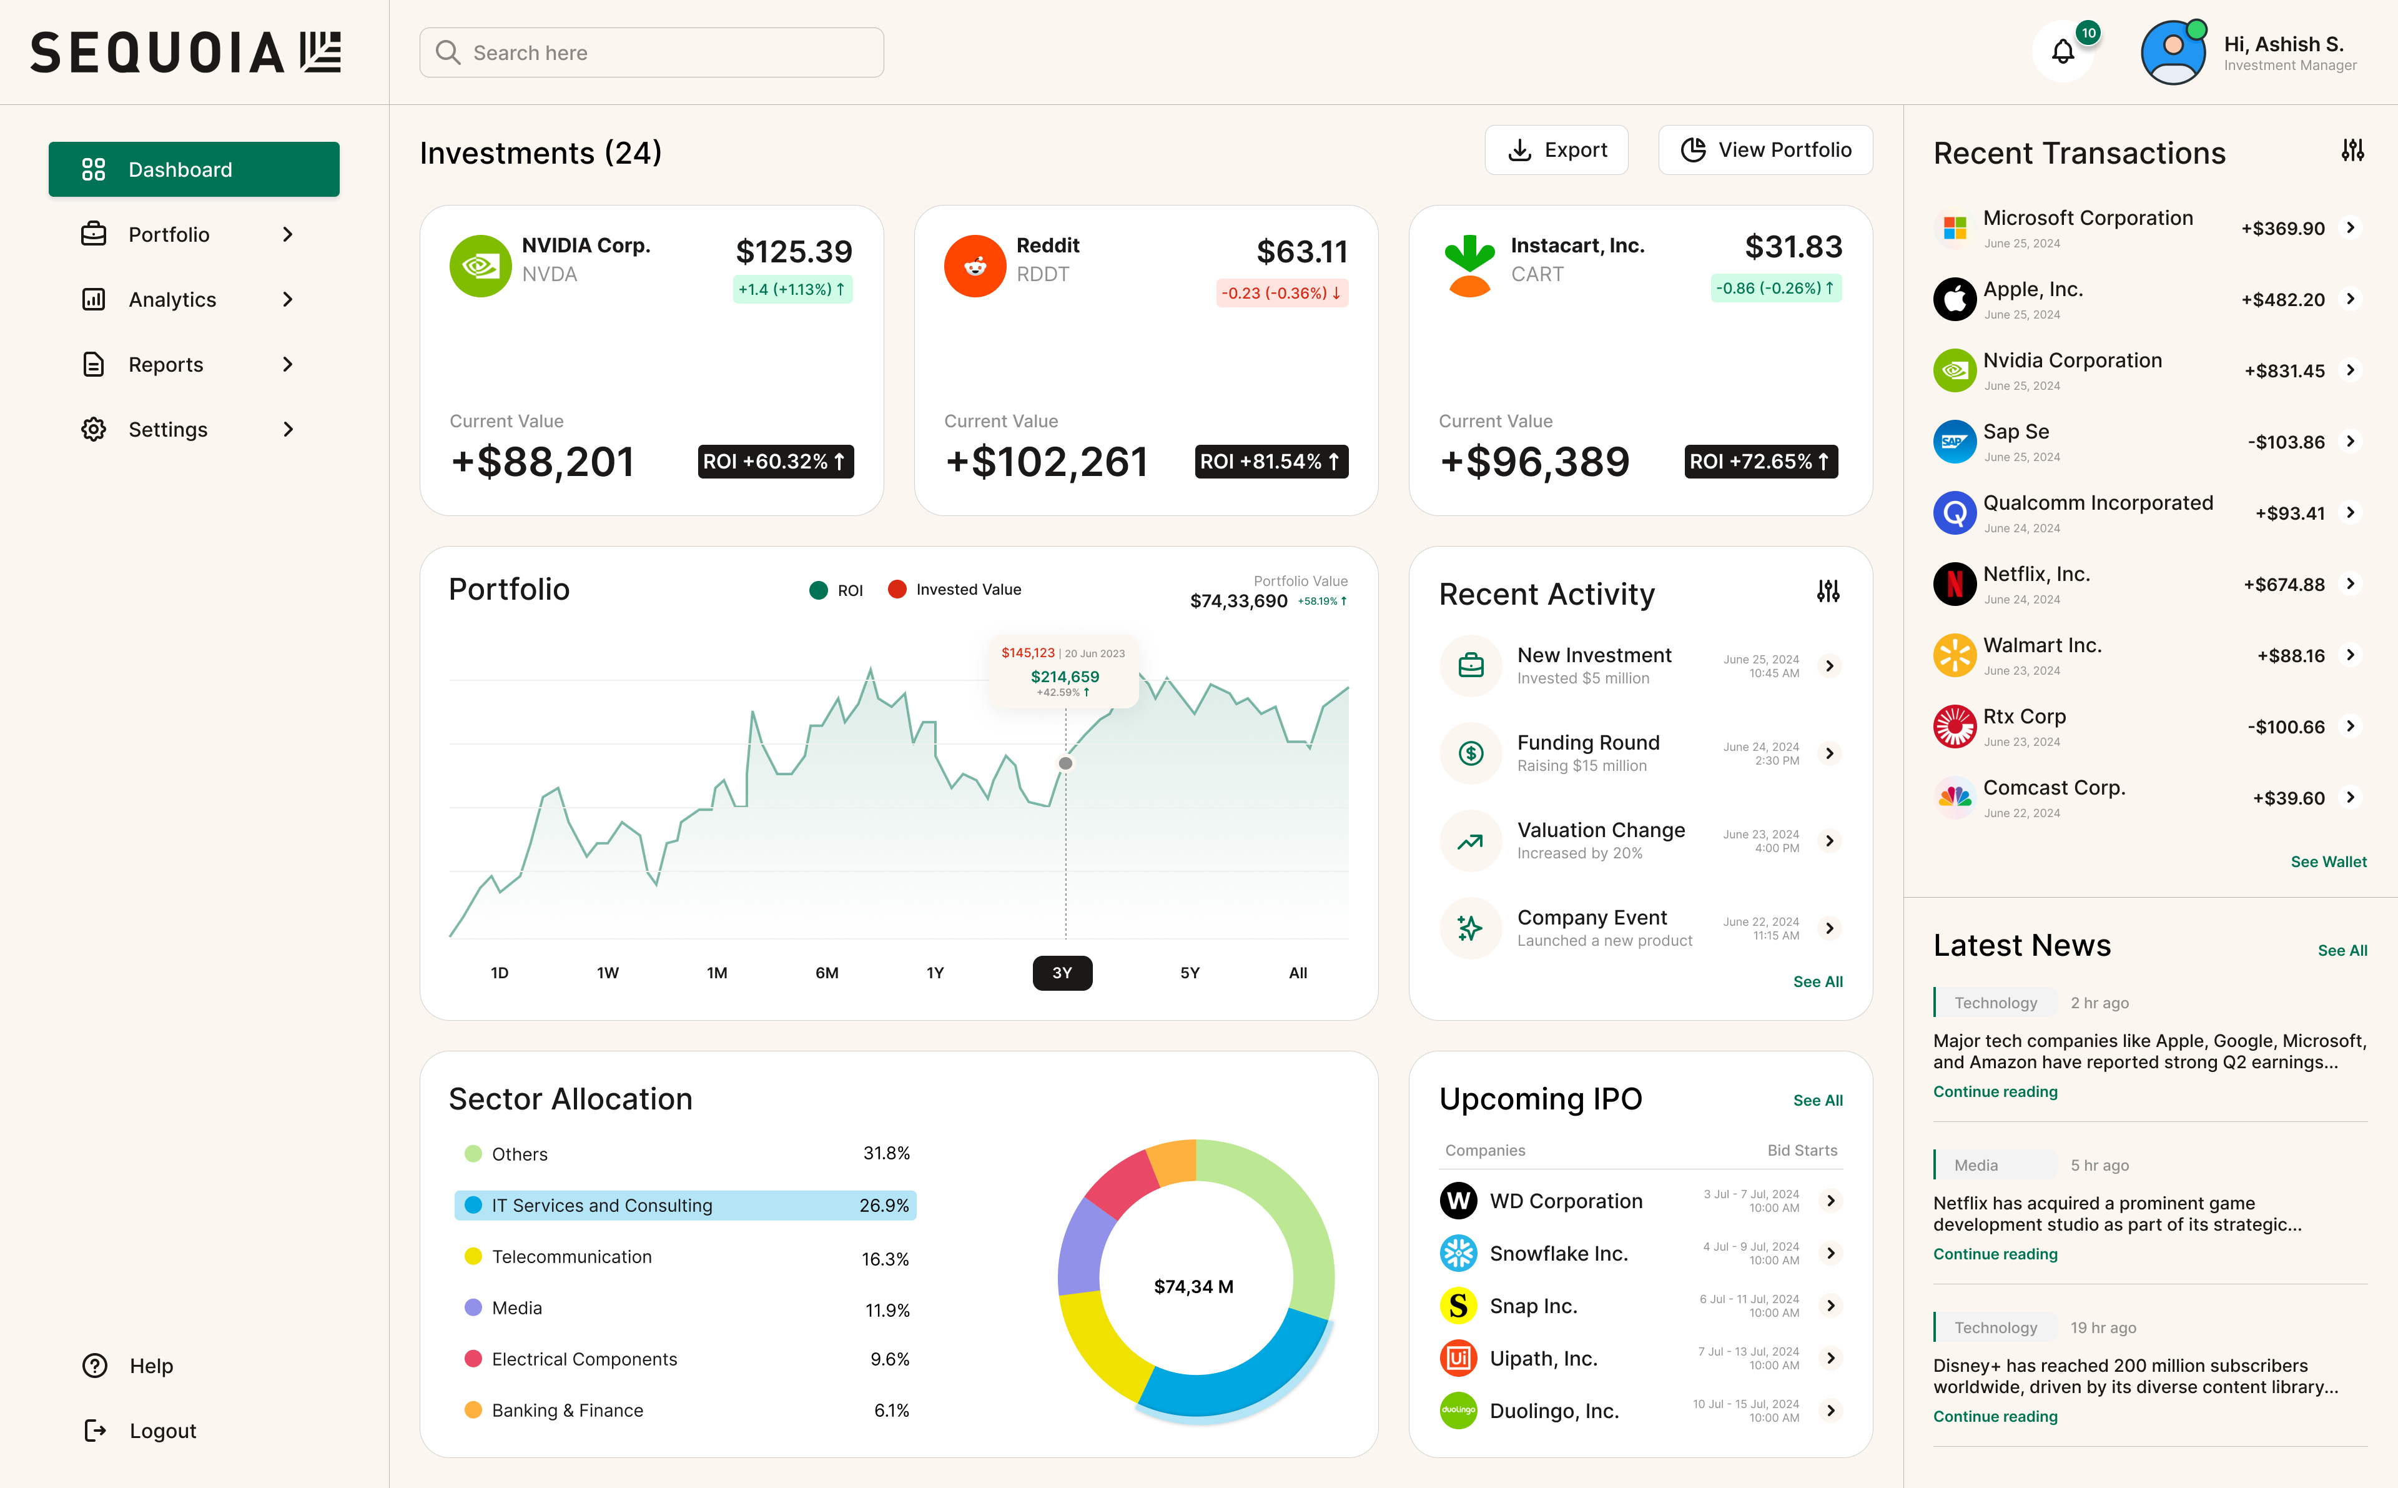This screenshot has height=1488, width=2398.
Task: Click the Microsoft Corporation transaction logo
Action: point(1955,228)
